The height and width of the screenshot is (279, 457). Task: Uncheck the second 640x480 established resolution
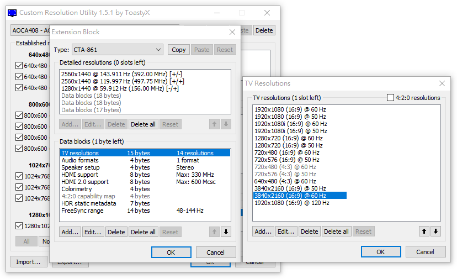(x=19, y=76)
